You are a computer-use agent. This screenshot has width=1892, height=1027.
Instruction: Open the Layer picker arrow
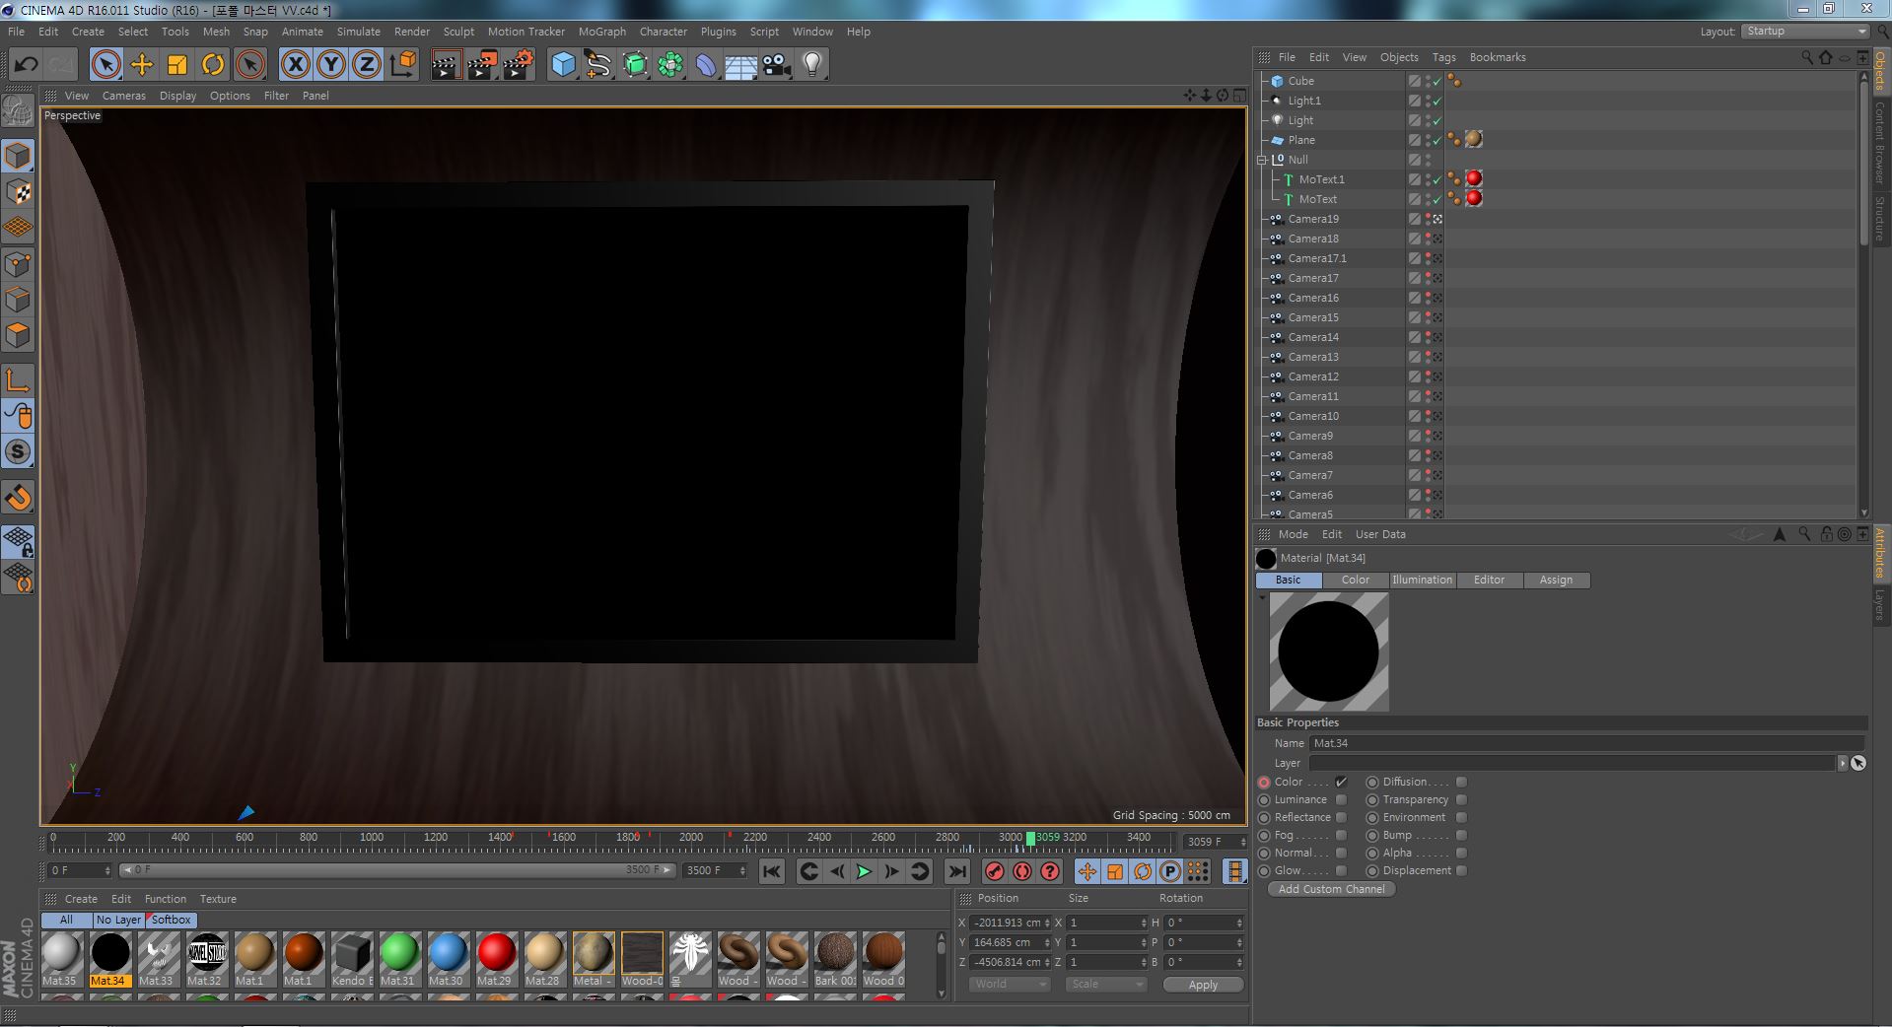[1842, 763]
